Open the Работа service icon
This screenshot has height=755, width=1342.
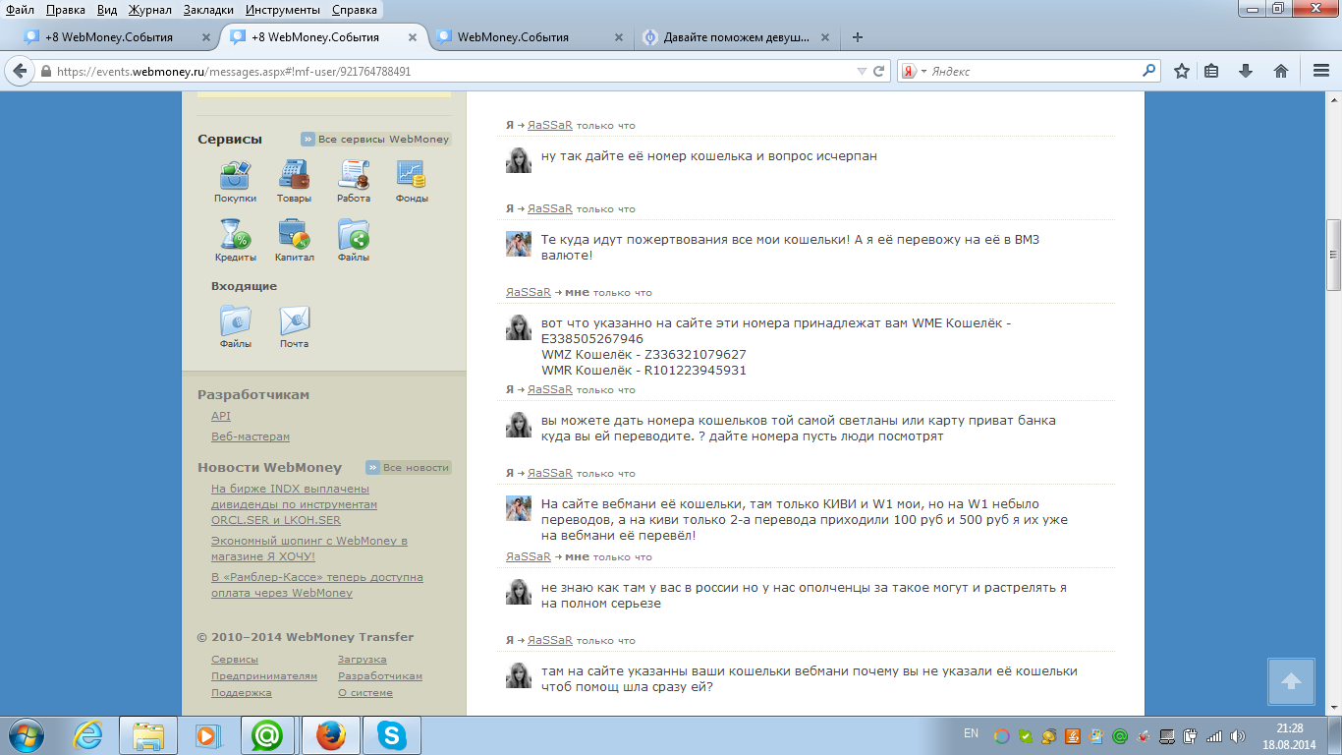point(354,175)
